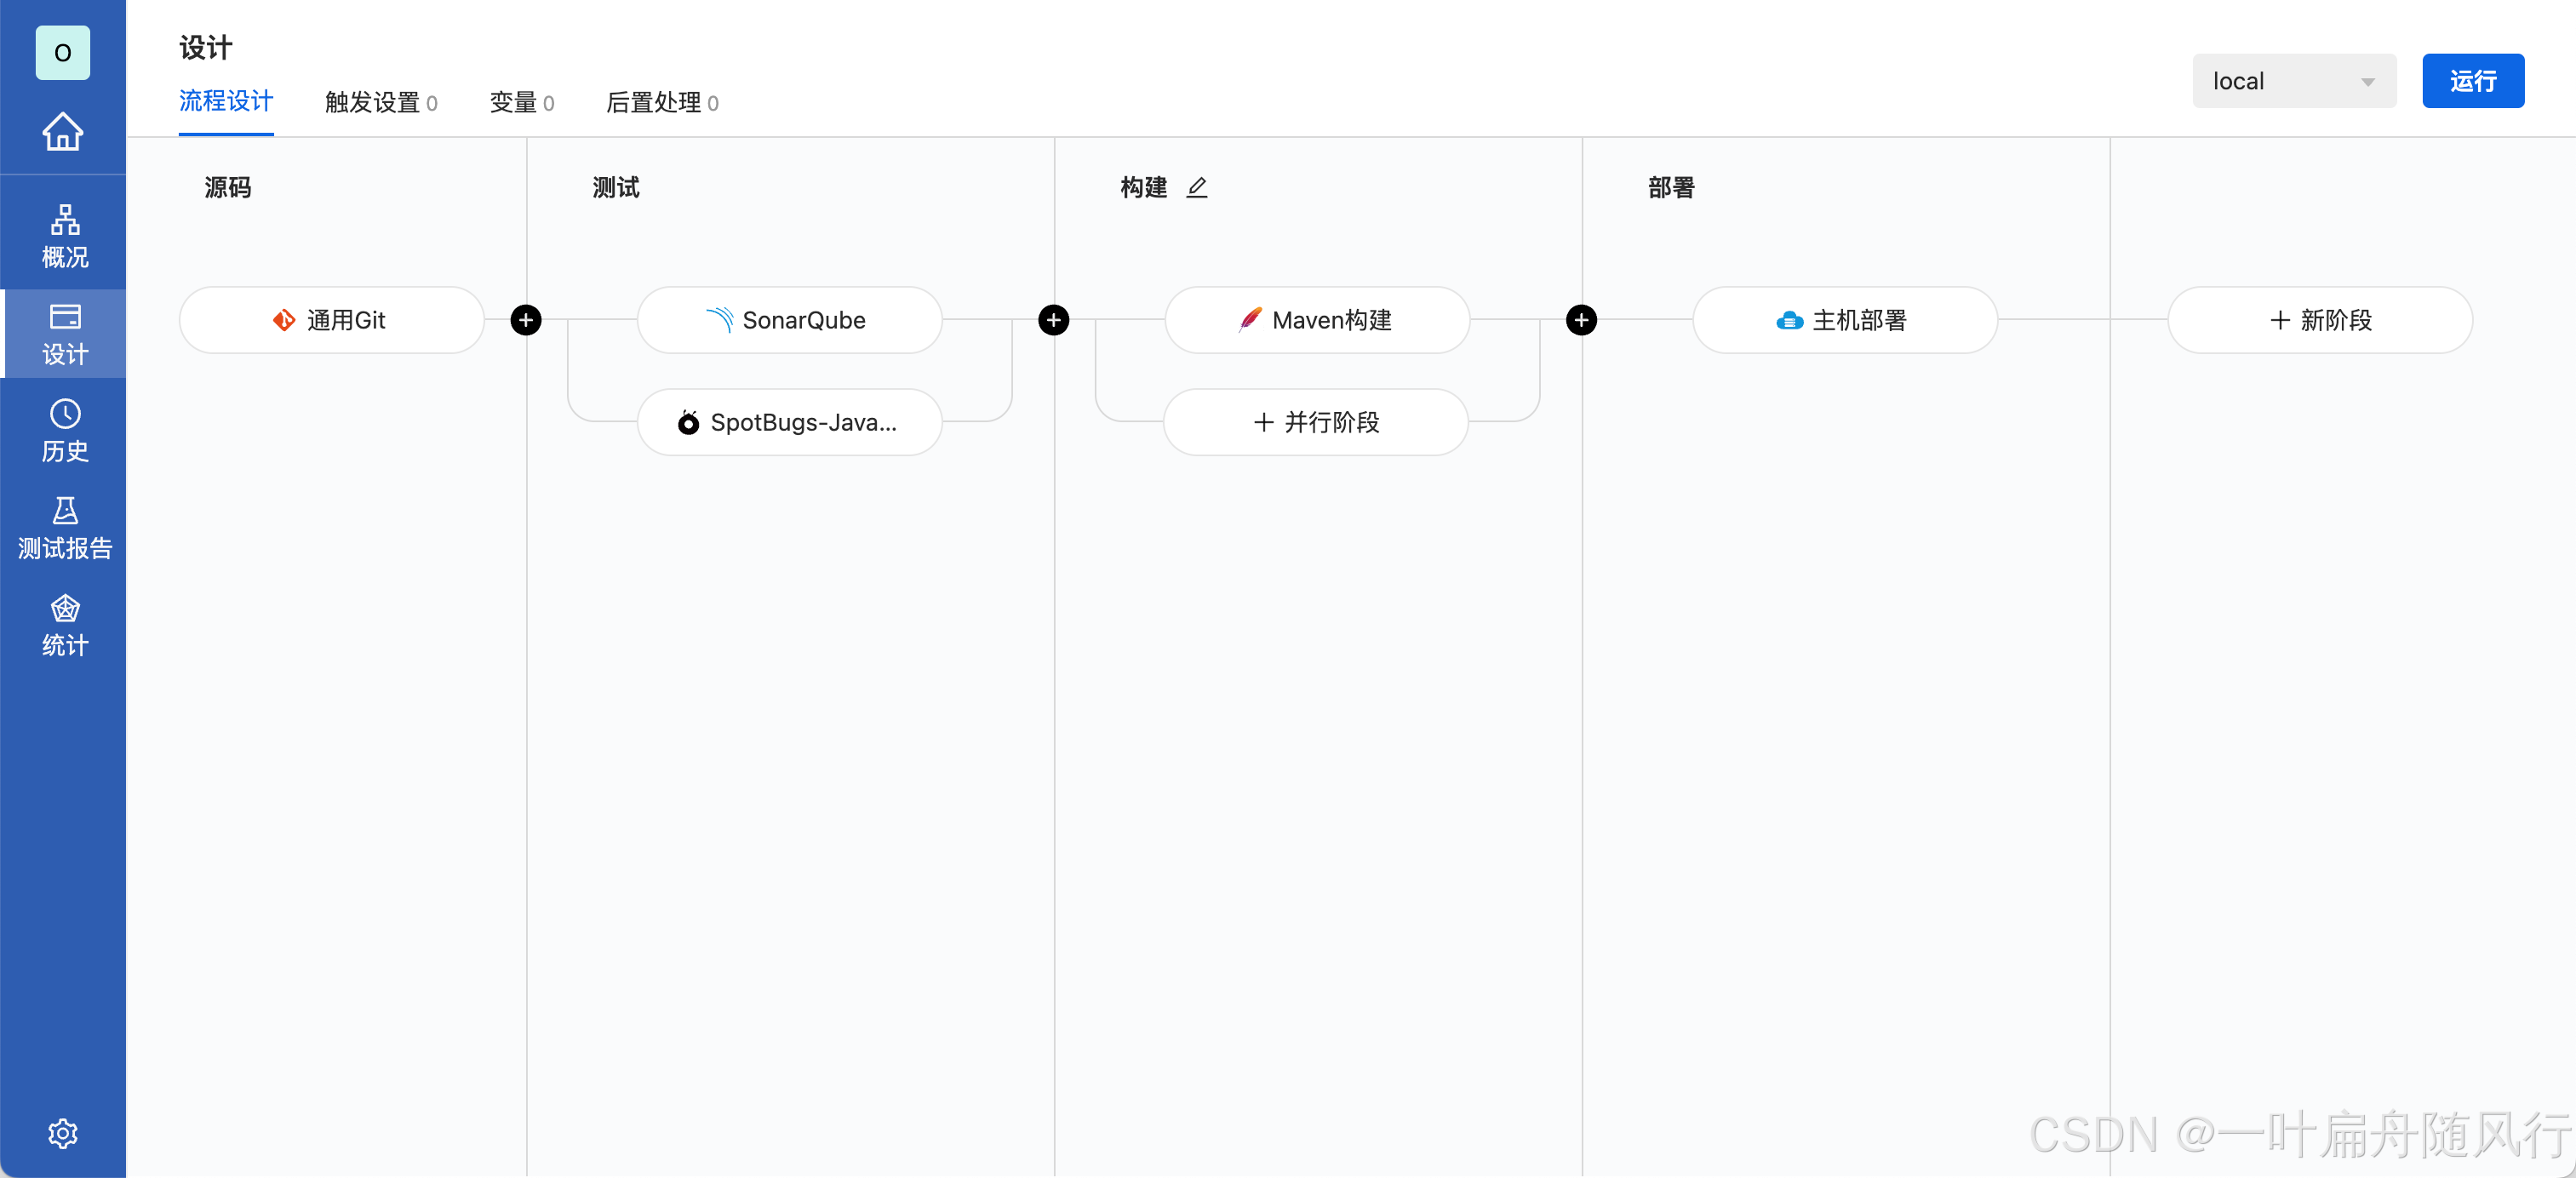Viewport: 2576px width, 1178px height.
Task: Add a 并行阶段 parallel stage
Action: (1315, 422)
